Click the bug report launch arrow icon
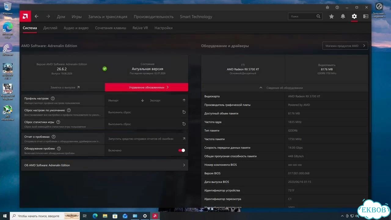391x220 pixels. pos(184,138)
